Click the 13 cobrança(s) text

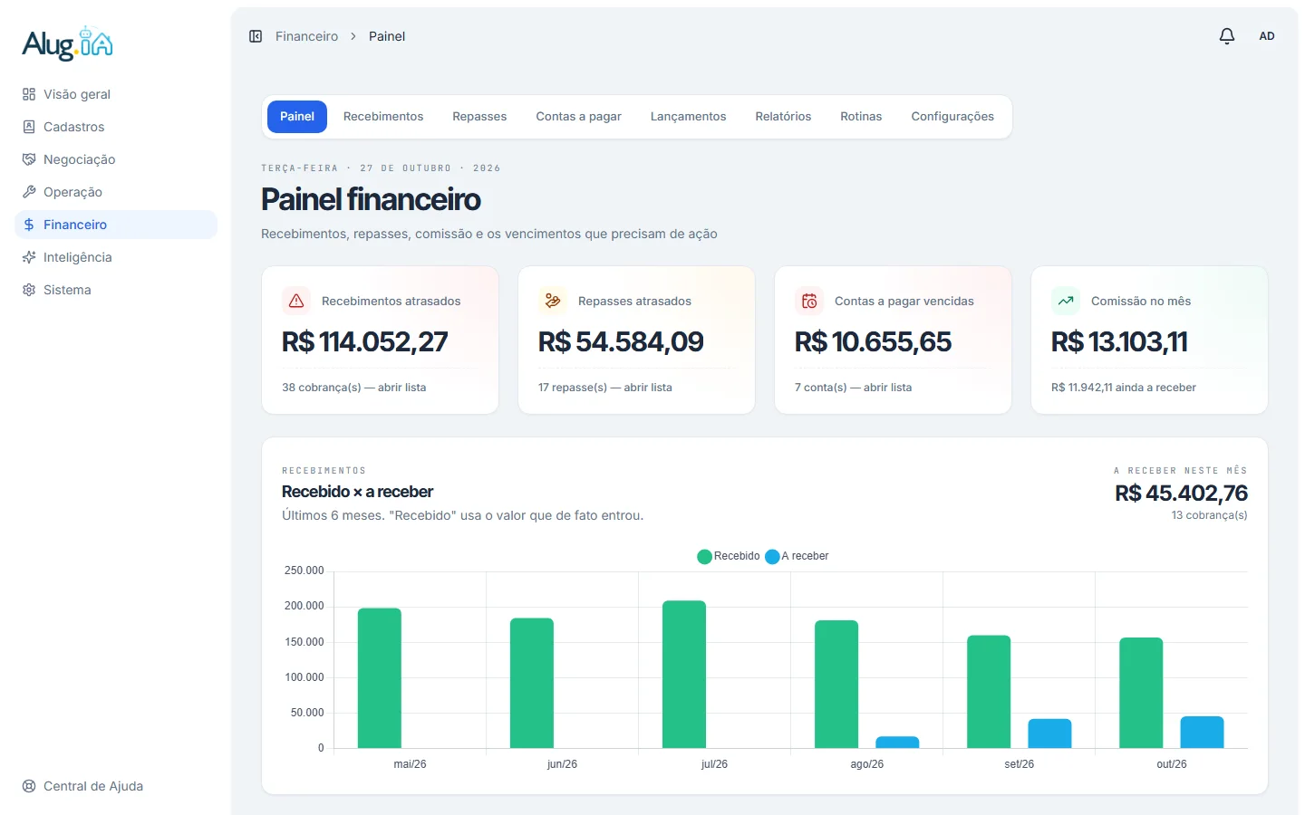1209,514
